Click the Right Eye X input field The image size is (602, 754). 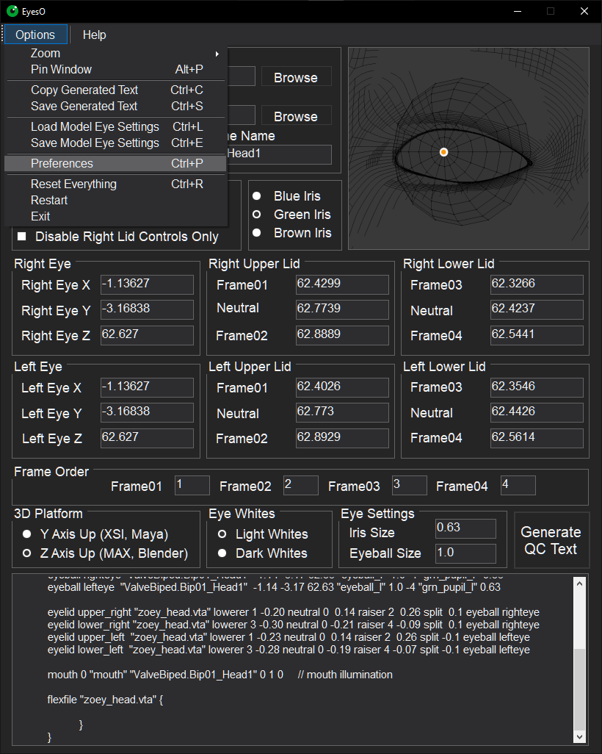click(x=147, y=284)
